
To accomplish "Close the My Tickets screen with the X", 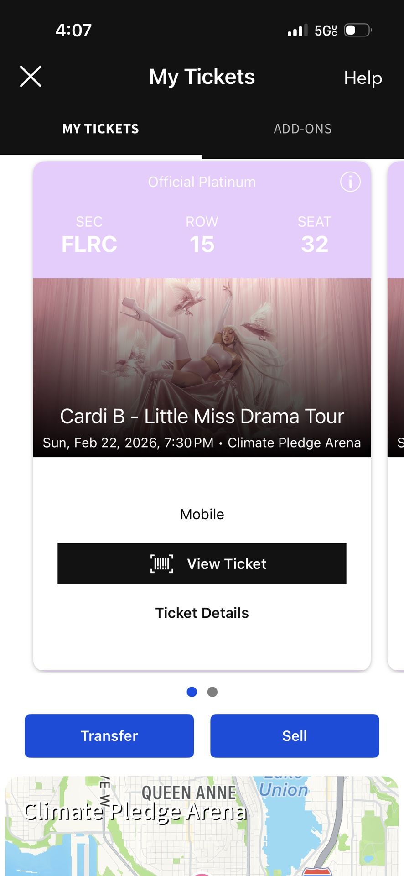I will pos(31,76).
